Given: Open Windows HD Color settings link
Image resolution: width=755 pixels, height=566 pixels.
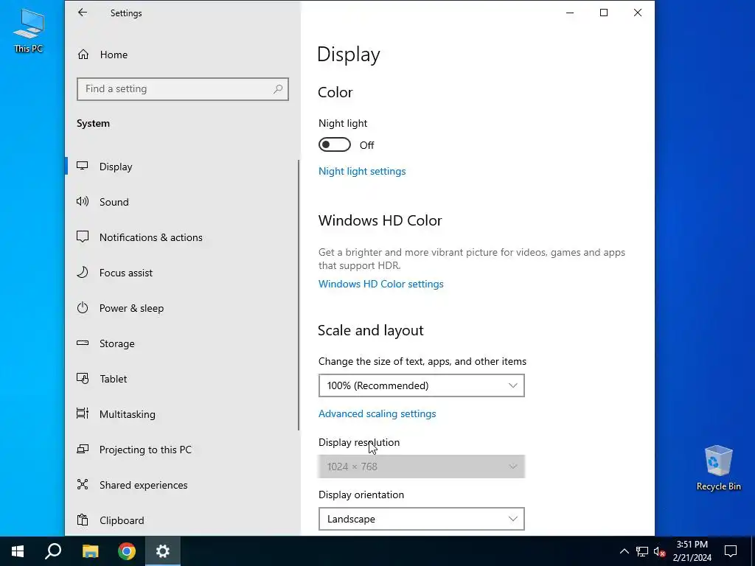Looking at the screenshot, I should pyautogui.click(x=381, y=284).
